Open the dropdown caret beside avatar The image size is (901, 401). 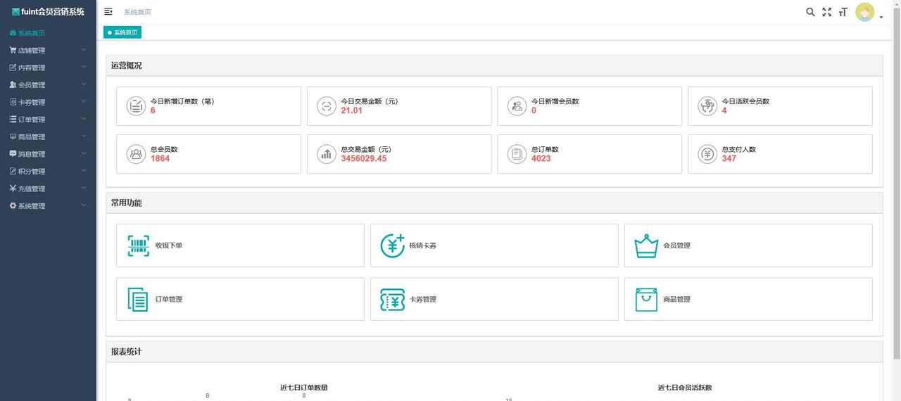coord(881,17)
